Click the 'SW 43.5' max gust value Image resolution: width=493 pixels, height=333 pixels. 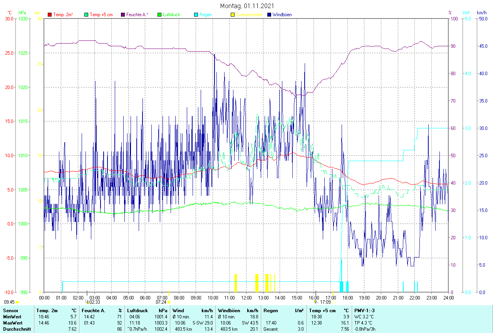(x=250, y=323)
